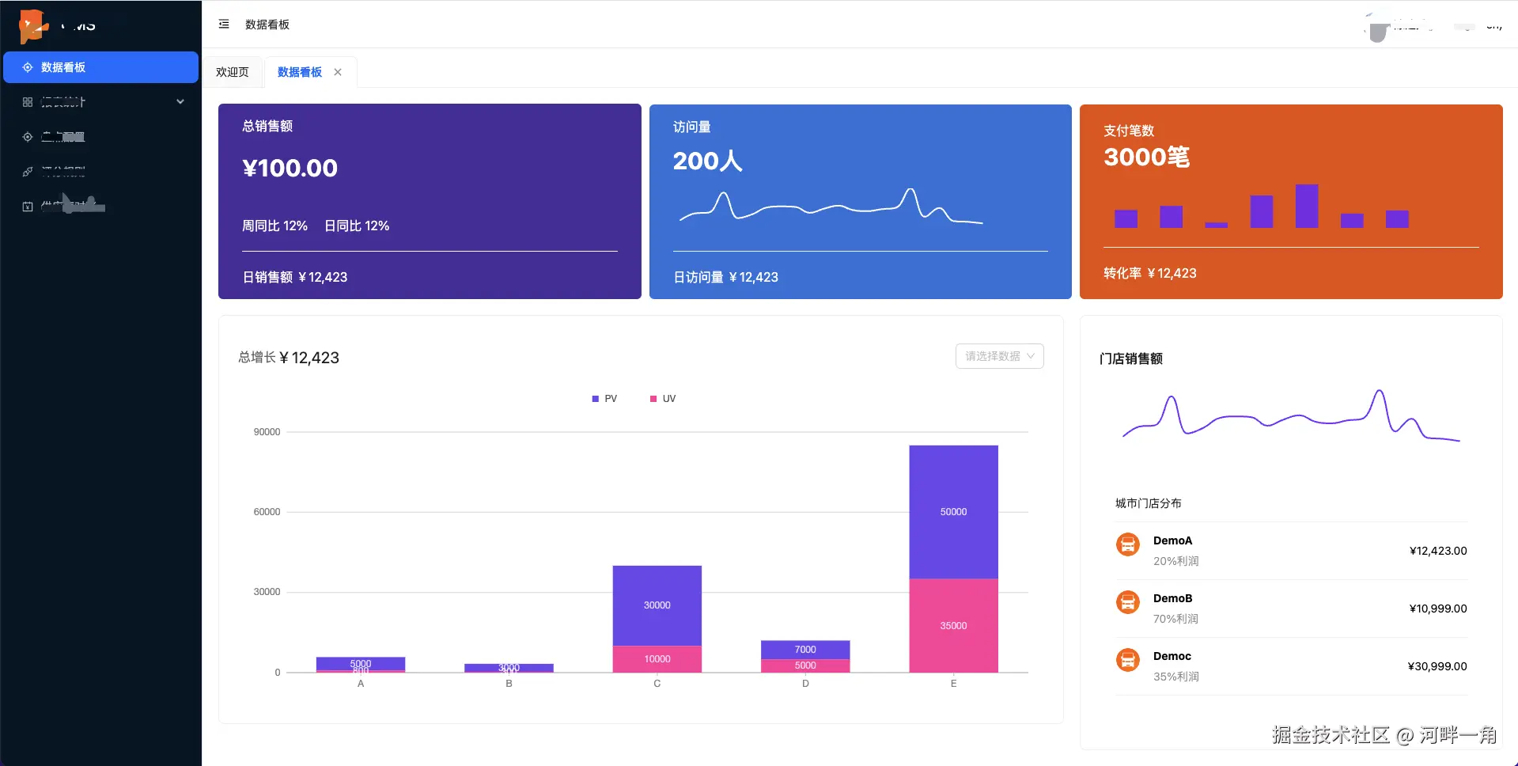The width and height of the screenshot is (1518, 766).
Task: Switch to the 欢迎页 tab
Action: click(x=233, y=72)
